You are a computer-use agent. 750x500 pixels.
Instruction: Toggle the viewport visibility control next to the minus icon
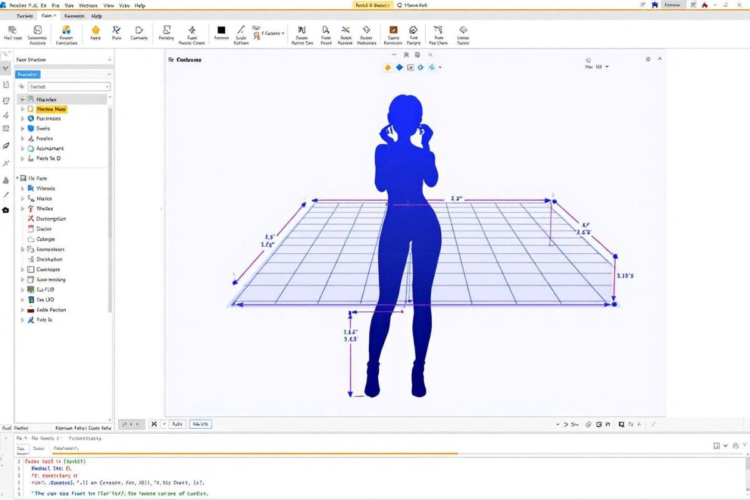405,55
